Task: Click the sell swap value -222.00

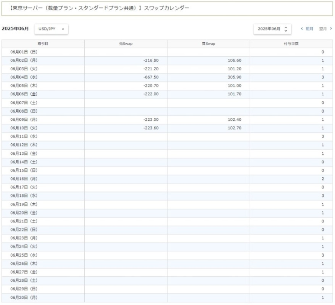Action: pyautogui.click(x=151, y=94)
